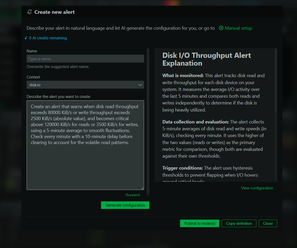Click the alert bell icon in the dialog header
Screen dimensions: 297x248
pyautogui.click(x=29, y=12)
